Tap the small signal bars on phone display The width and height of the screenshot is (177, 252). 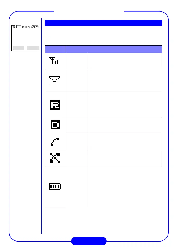point(14,27)
